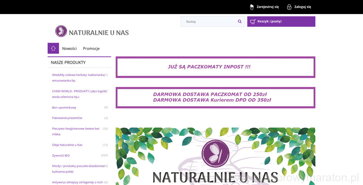Open Oleje Naturalnie u Nas category
The image size is (363, 185).
pyautogui.click(x=67, y=145)
